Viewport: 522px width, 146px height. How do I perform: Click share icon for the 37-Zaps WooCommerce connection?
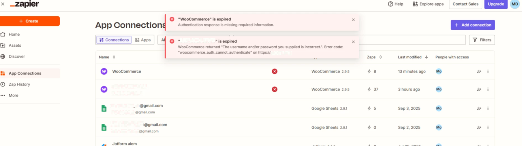[x=479, y=90]
